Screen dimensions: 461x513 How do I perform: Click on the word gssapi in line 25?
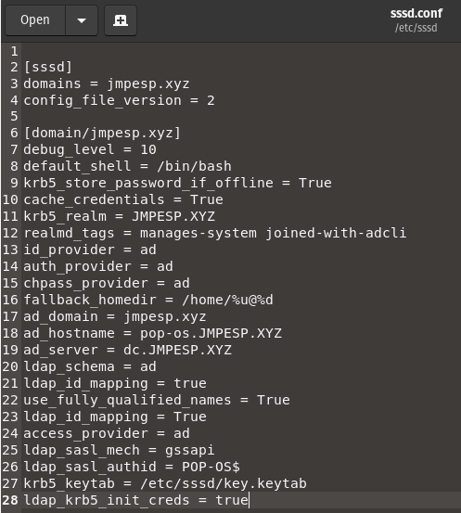190,450
